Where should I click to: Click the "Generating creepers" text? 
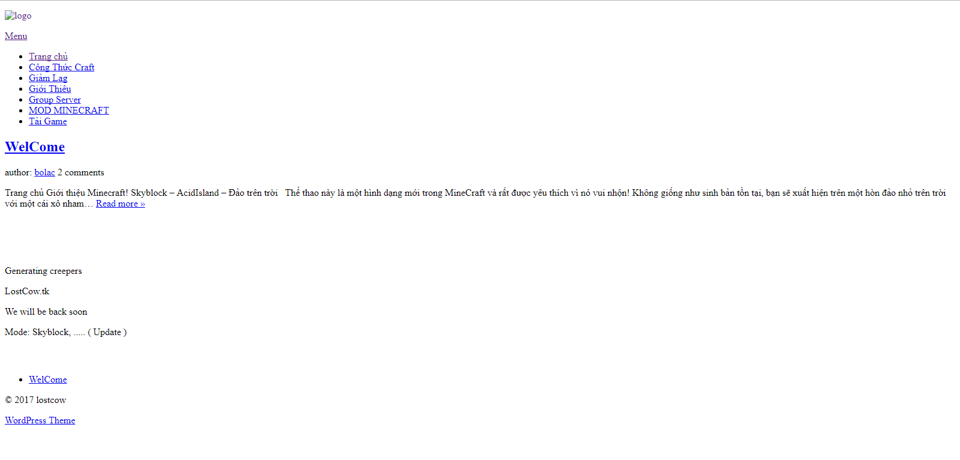(x=43, y=271)
